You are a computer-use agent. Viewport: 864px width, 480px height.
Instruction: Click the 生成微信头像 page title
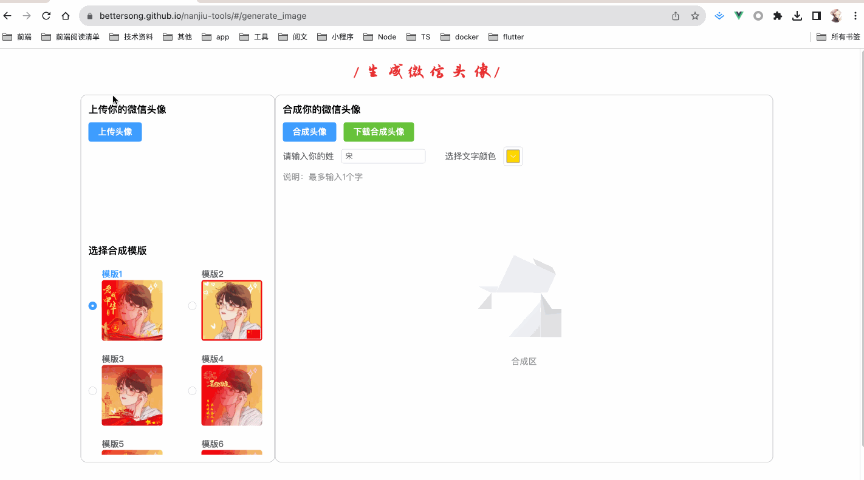[x=427, y=72]
